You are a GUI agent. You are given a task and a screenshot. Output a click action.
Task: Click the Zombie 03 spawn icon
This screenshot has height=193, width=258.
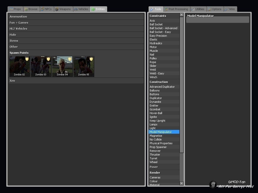pyautogui.click(x=41, y=66)
